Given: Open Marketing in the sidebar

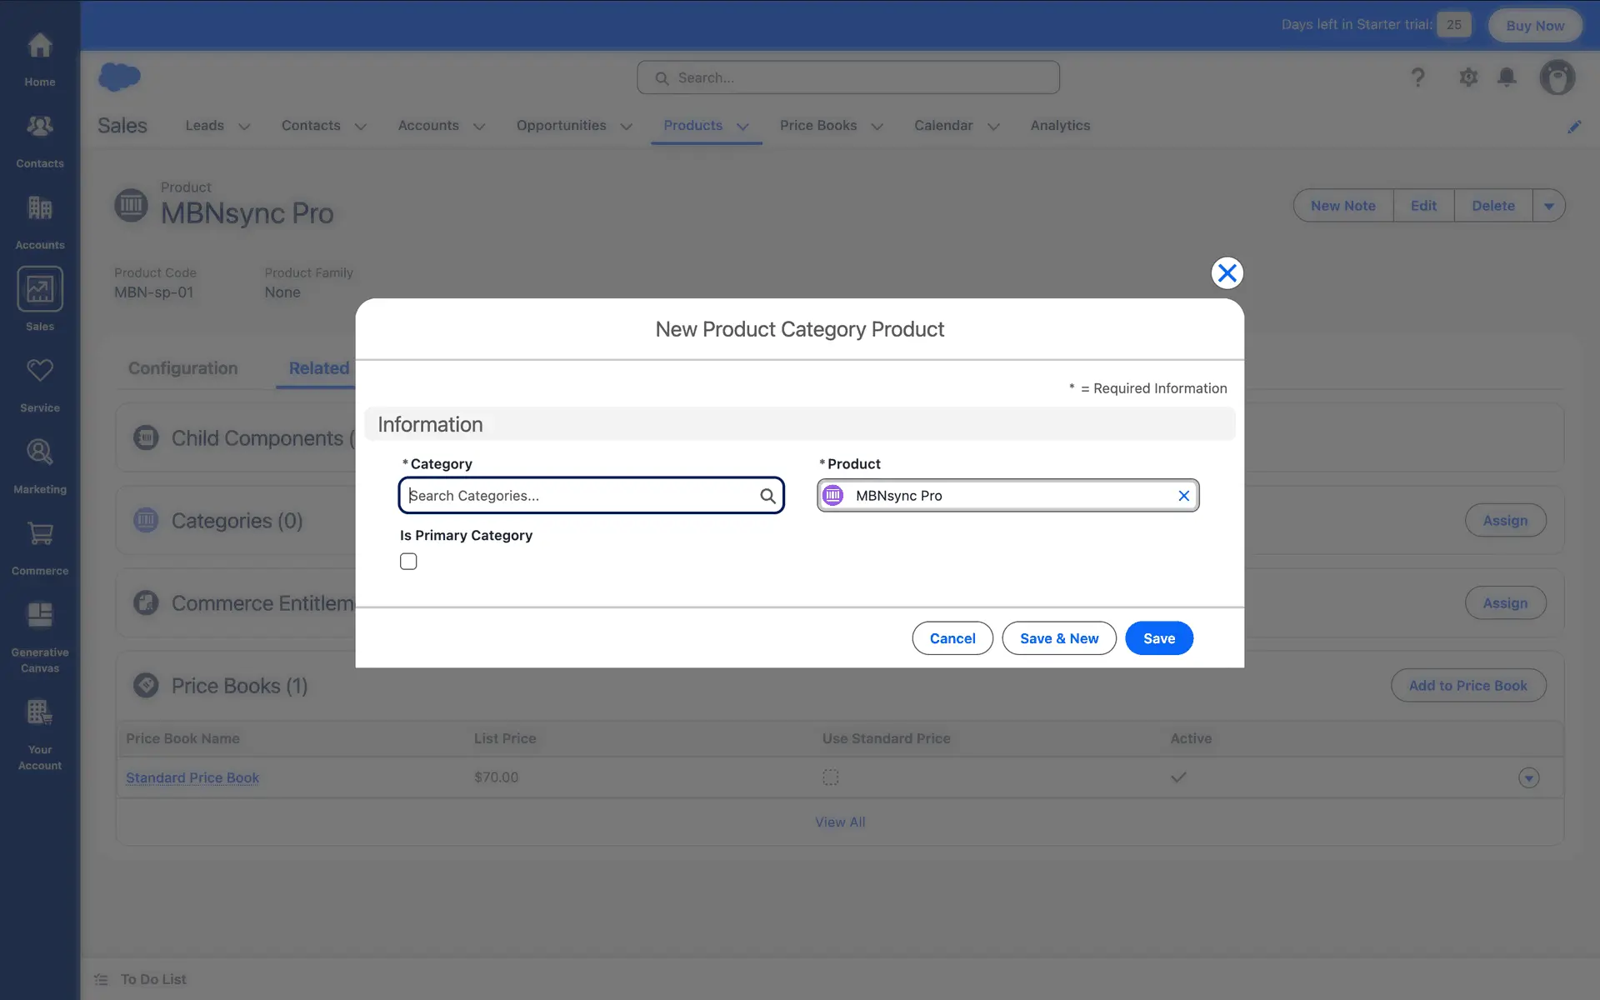Looking at the screenshot, I should (39, 464).
